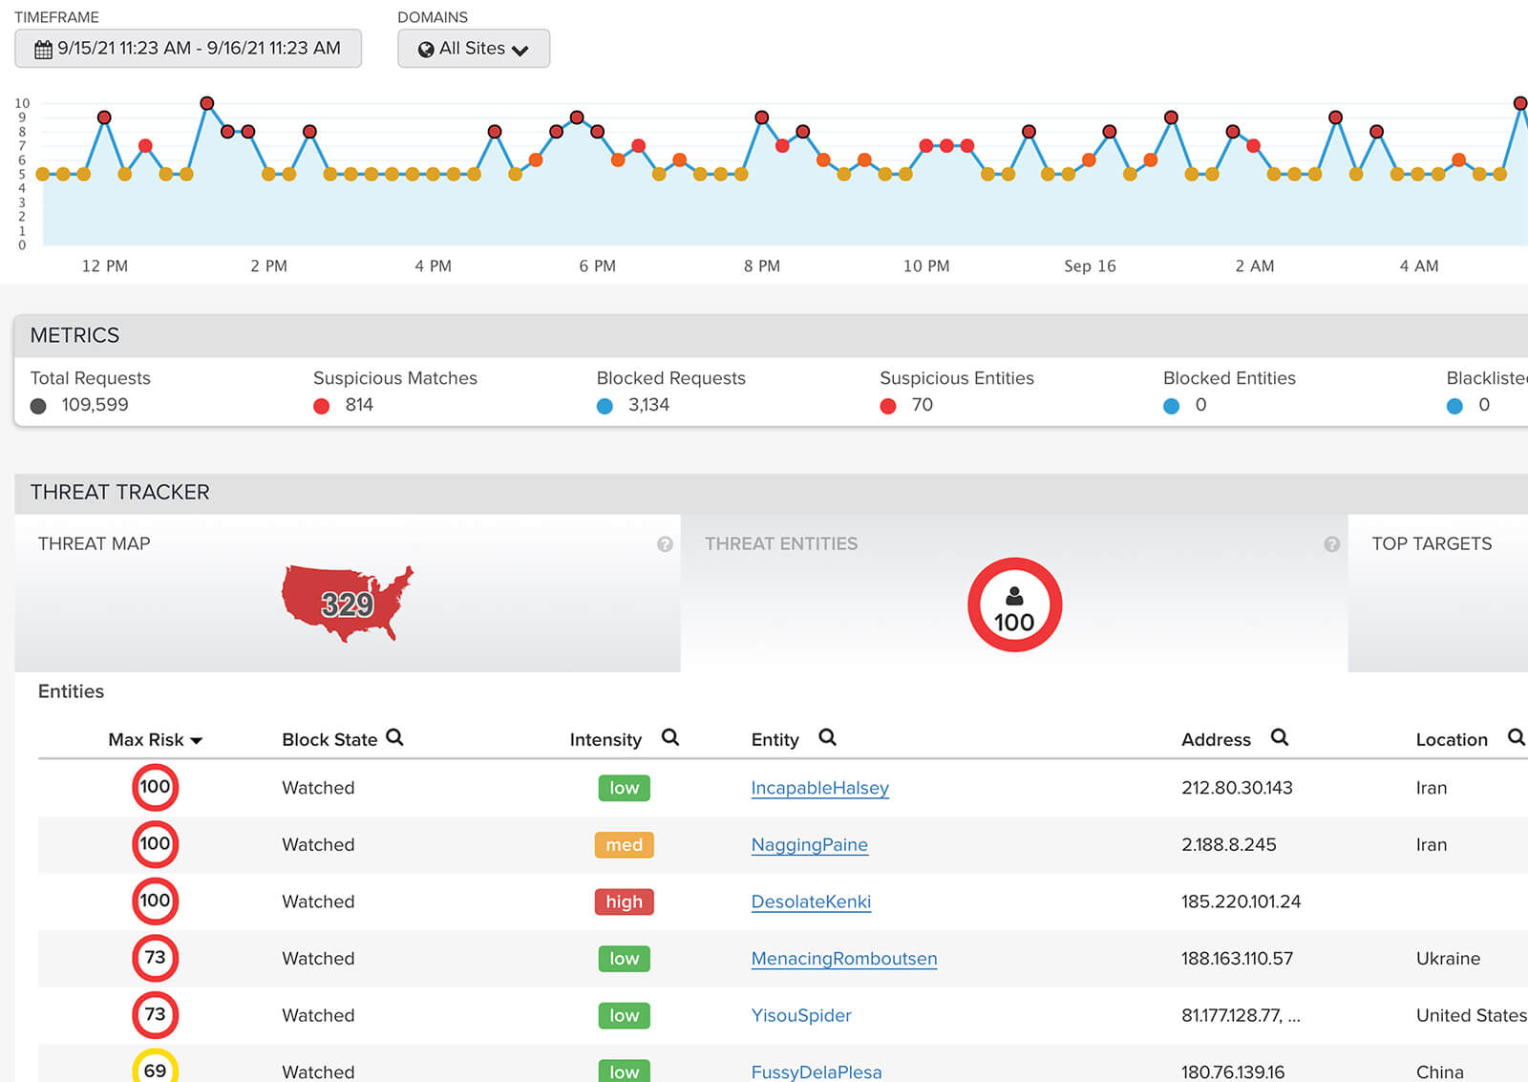The width and height of the screenshot is (1528, 1082).
Task: Search the Block State column
Action: [x=394, y=737]
